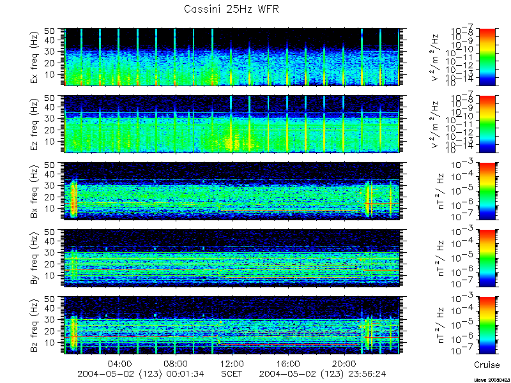This screenshot has height=383, width=511.
Task: Click the end timestamp '2004-05-02 (123) 23:56:24'
Action: pos(323,373)
